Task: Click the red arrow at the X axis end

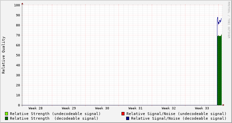Action: coord(223,105)
